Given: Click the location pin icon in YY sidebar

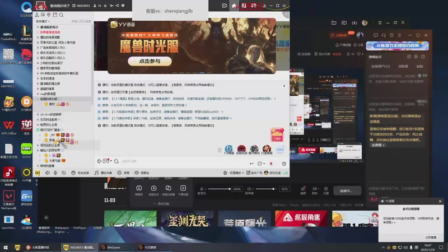Looking at the screenshot, I should point(49,15).
